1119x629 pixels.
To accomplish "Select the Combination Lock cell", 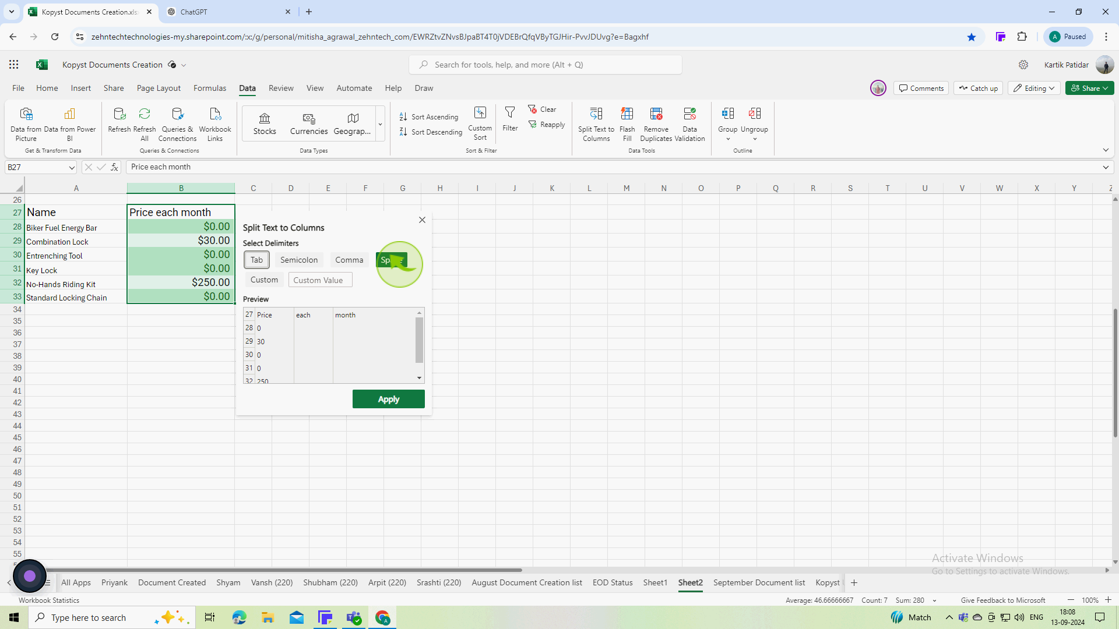I will (76, 241).
